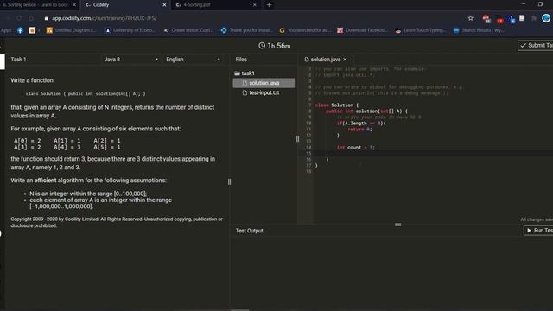Click the Submit Task button

pyautogui.click(x=536, y=45)
